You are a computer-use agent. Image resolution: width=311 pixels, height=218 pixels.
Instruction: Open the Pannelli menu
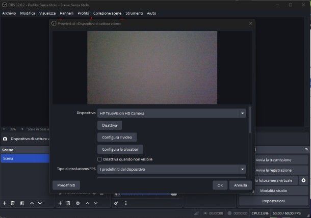pos(67,13)
